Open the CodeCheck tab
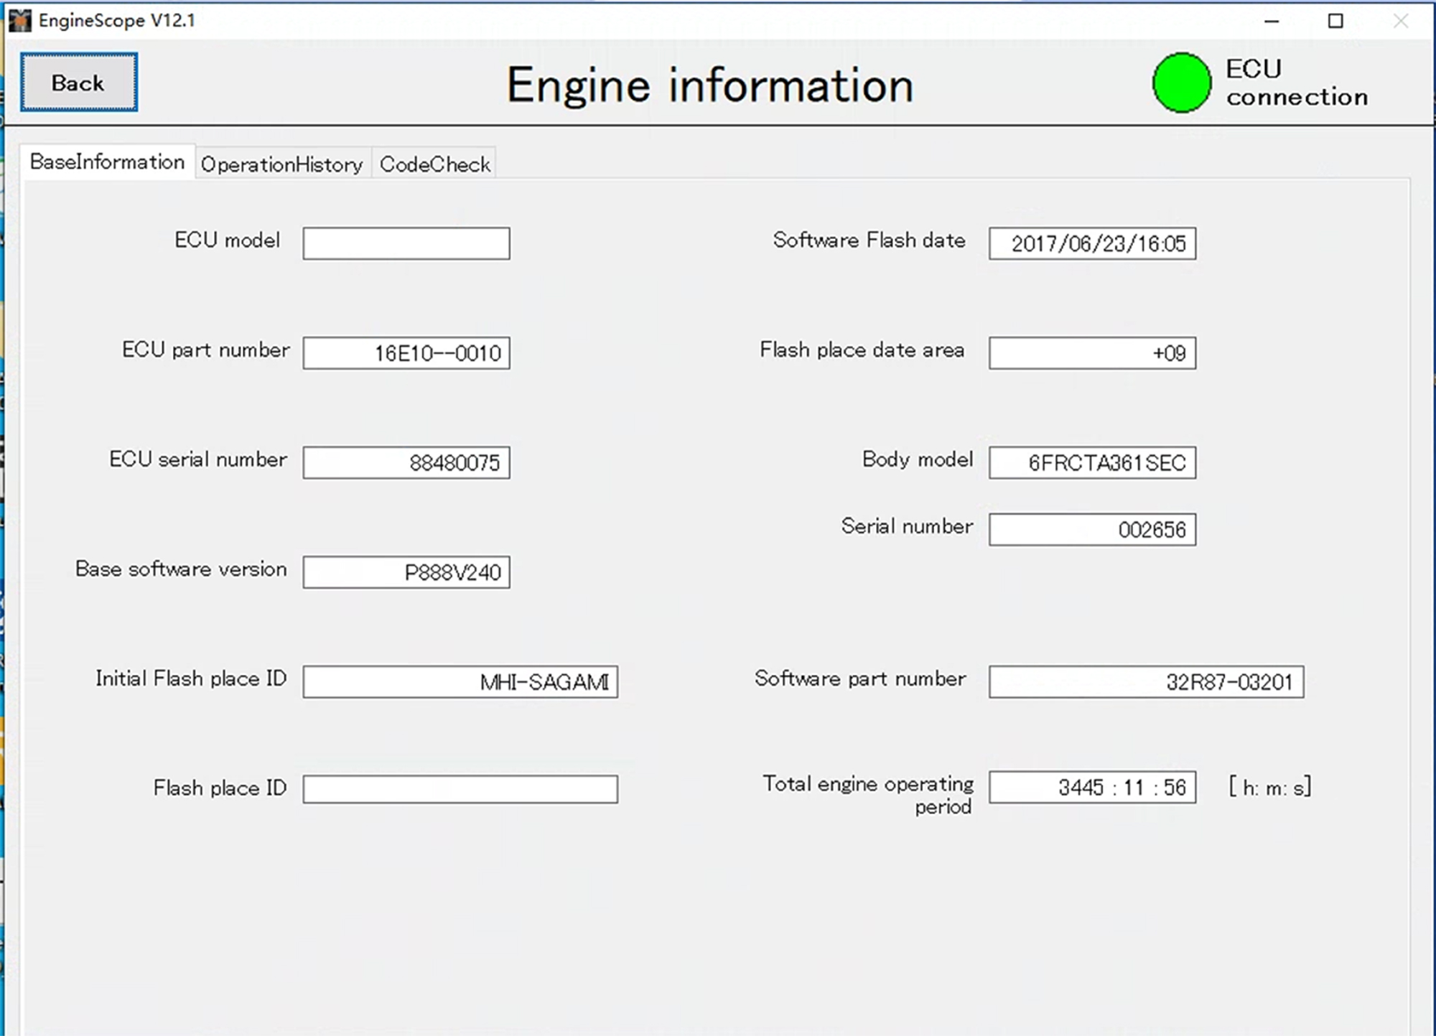The image size is (1436, 1036). (x=434, y=164)
